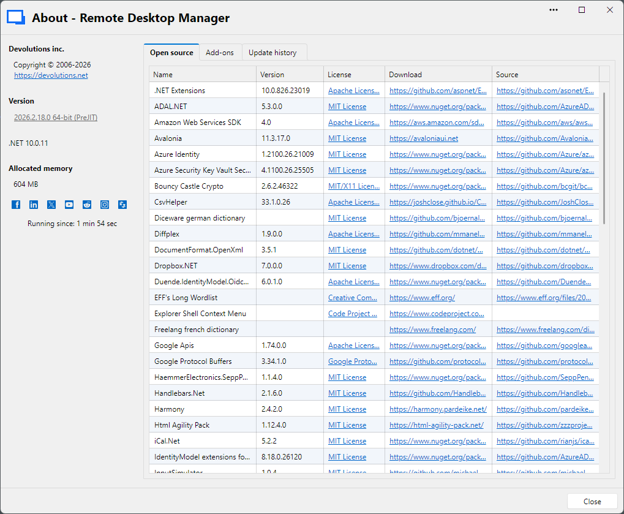624x514 pixels.
Task: Open the Azure Identity source GitHub link
Action: 545,154
